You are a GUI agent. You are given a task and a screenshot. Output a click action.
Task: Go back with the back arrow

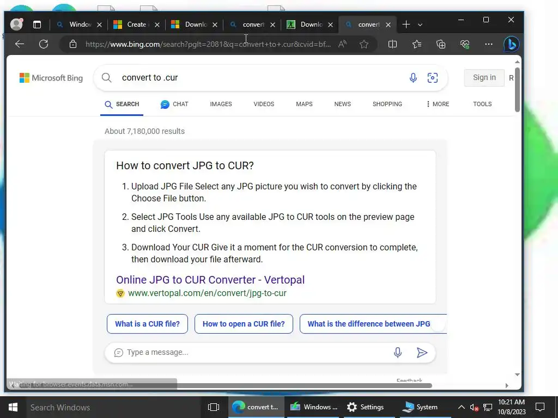coord(20,44)
